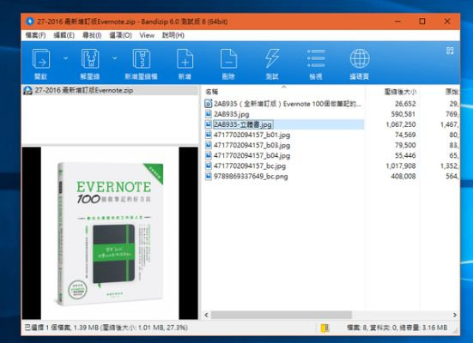Select the zip archive root in the tree
Viewport: 473px width, 343px height.
84,90
